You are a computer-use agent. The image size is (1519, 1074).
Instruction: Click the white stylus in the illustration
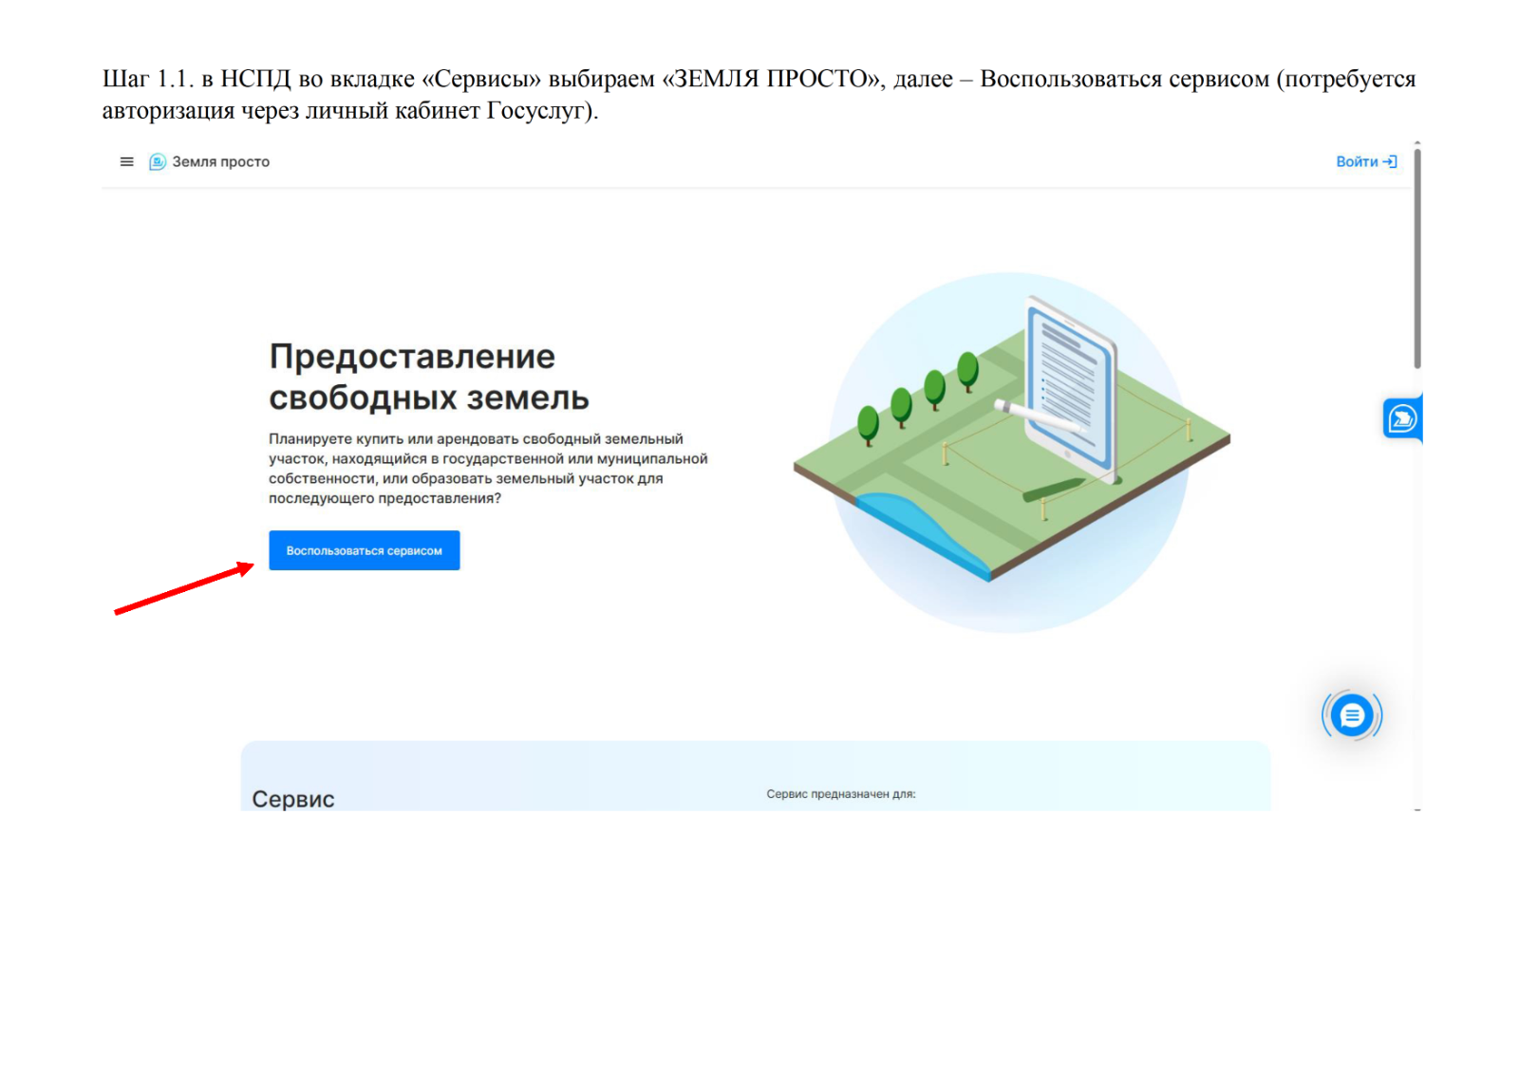pos(1035,416)
